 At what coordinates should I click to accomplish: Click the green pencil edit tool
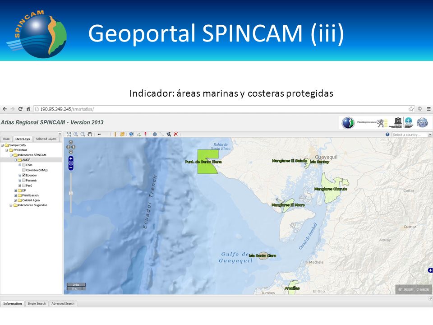click(x=138, y=135)
